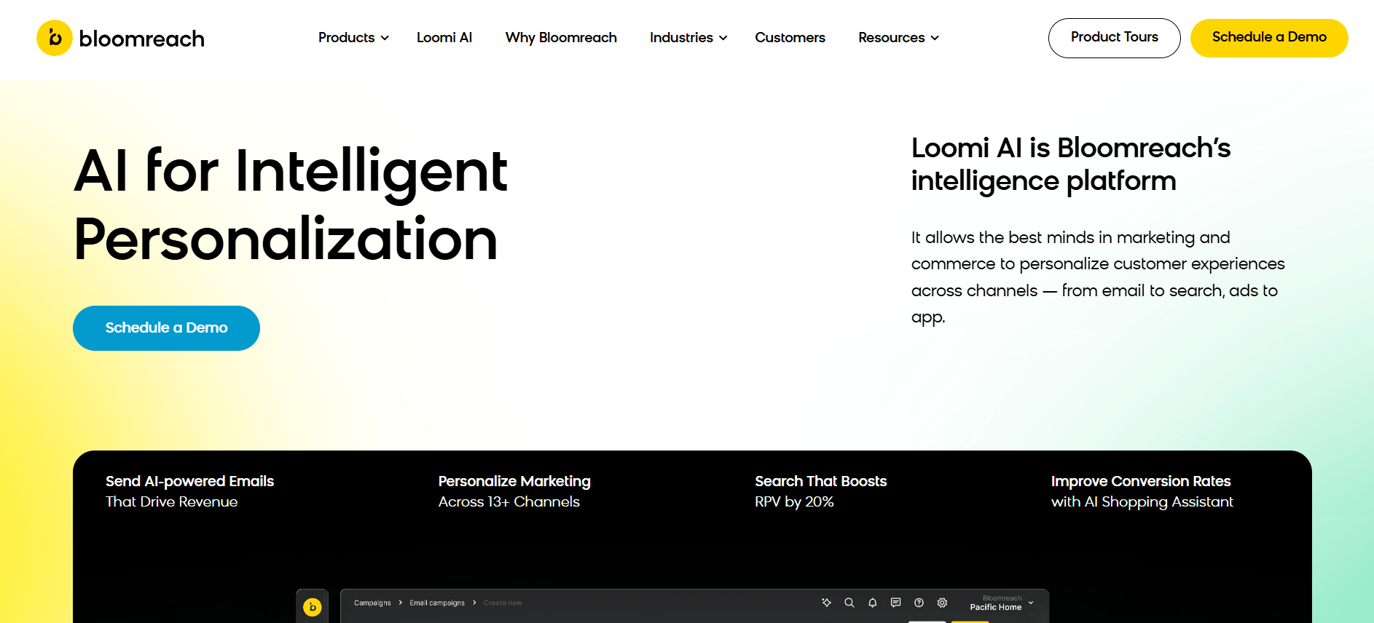
Task: Select Personalize Marketing Across 13+ Channels tab
Action: pos(514,491)
